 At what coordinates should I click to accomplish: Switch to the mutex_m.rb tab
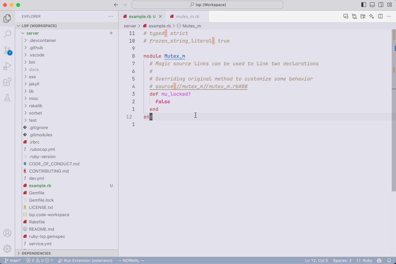[x=187, y=16]
